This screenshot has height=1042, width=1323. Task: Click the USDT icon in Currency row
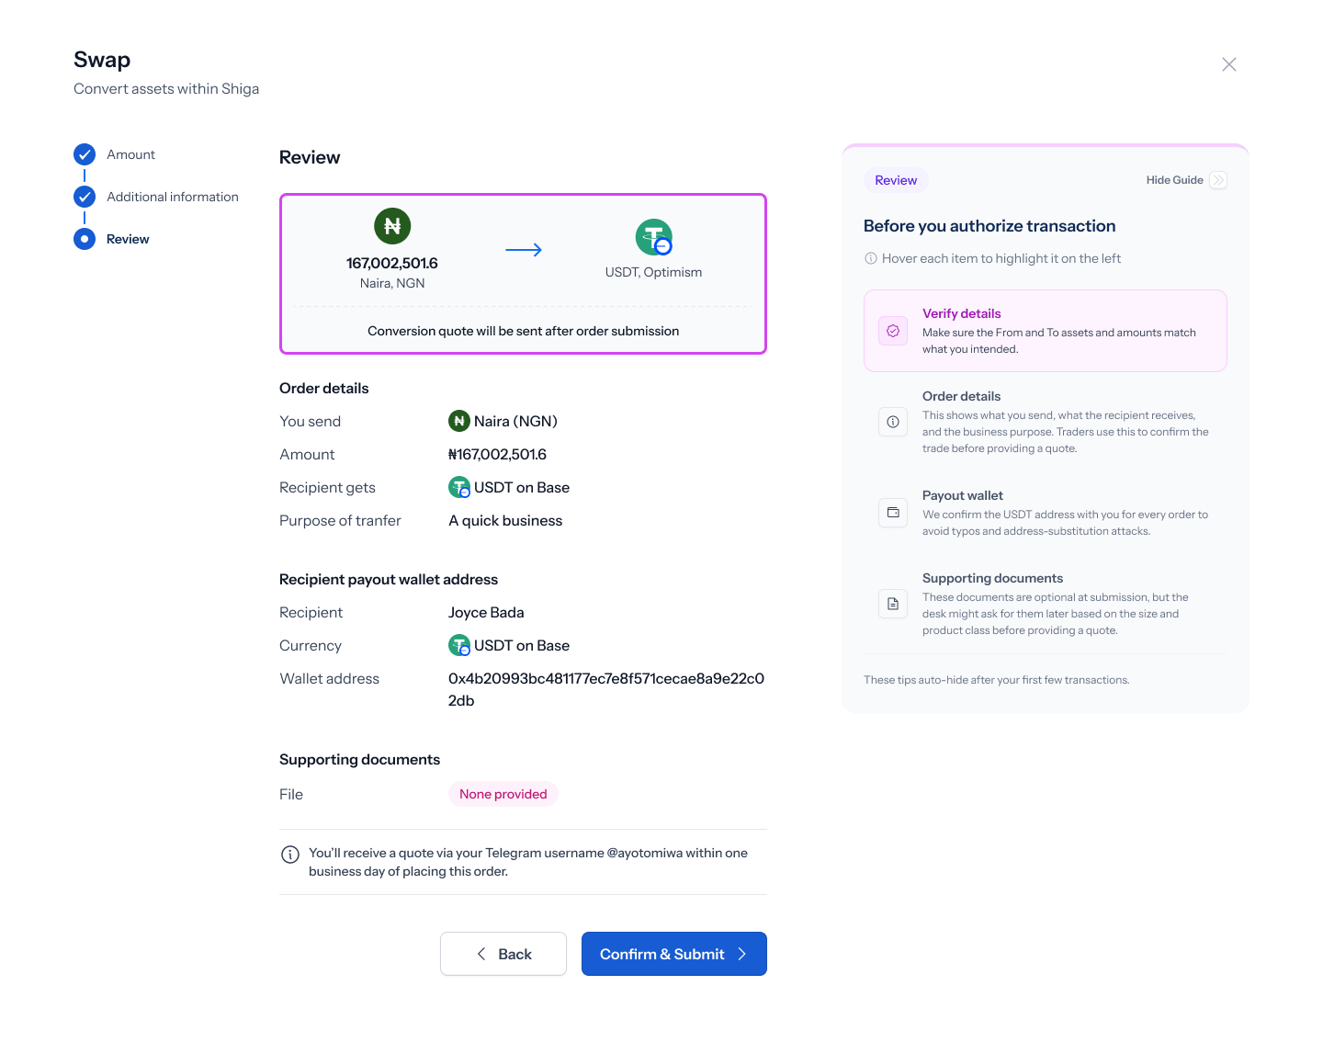(459, 645)
